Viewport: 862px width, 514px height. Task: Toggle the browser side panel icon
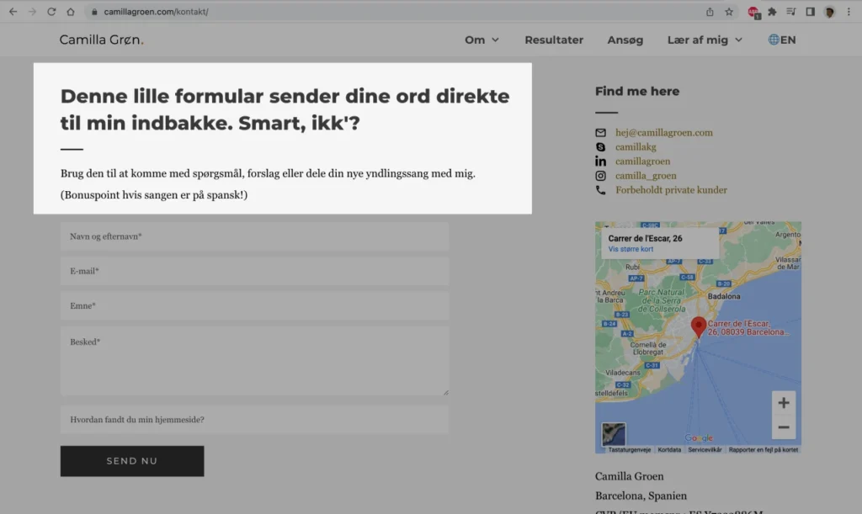point(810,12)
